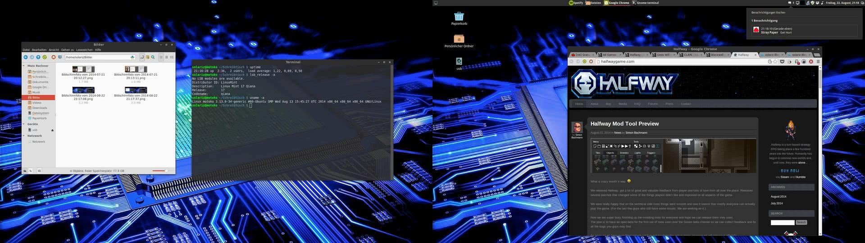Viewport: 865px width, 243px height.
Task: Reload the Bilder folder view
Action: coord(45,57)
